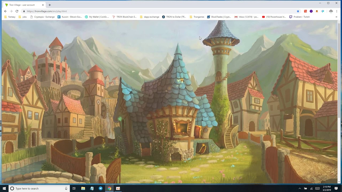Screen dimensions: 342x192
Task: Open the My Wallet CoinEx bookmark
Action: click(x=97, y=17)
